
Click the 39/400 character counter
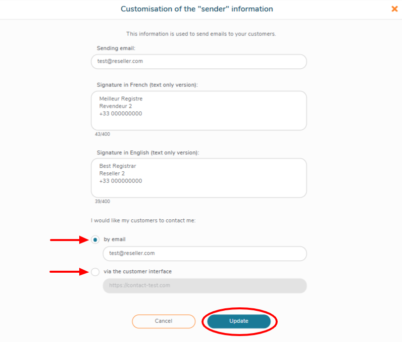pyautogui.click(x=102, y=201)
